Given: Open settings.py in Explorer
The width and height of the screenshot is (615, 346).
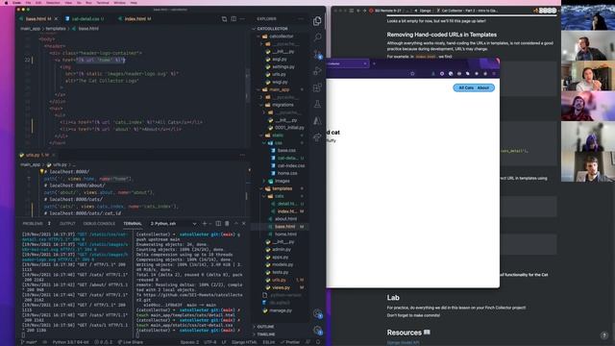Looking at the screenshot, I should point(283,66).
